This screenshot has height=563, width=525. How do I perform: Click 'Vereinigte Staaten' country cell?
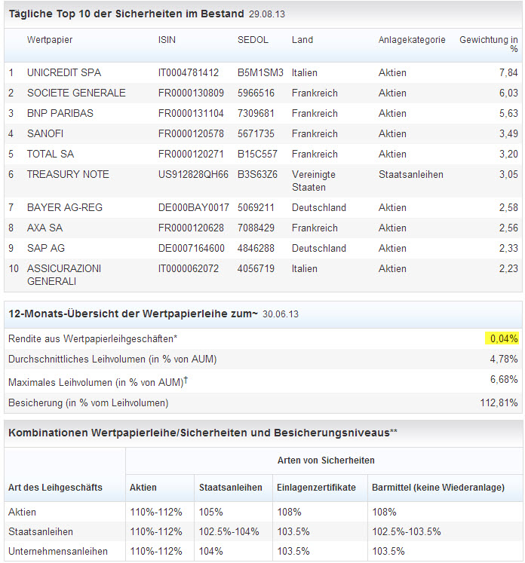point(313,181)
